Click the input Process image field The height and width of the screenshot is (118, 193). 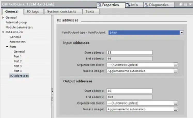pos(140,71)
